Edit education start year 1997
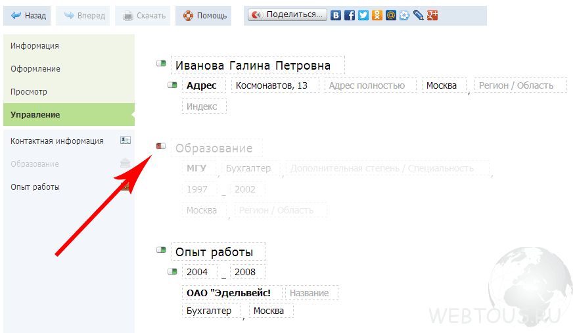Image resolution: width=575 pixels, height=333 pixels. click(x=200, y=189)
